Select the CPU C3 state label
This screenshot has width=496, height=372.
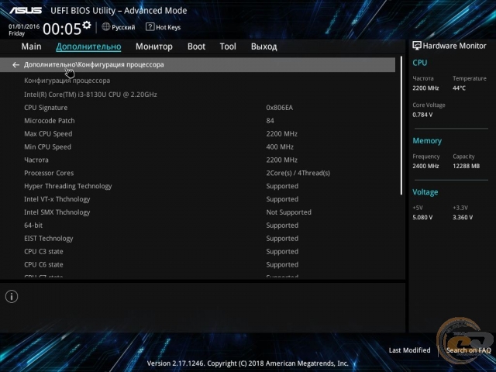(43, 251)
